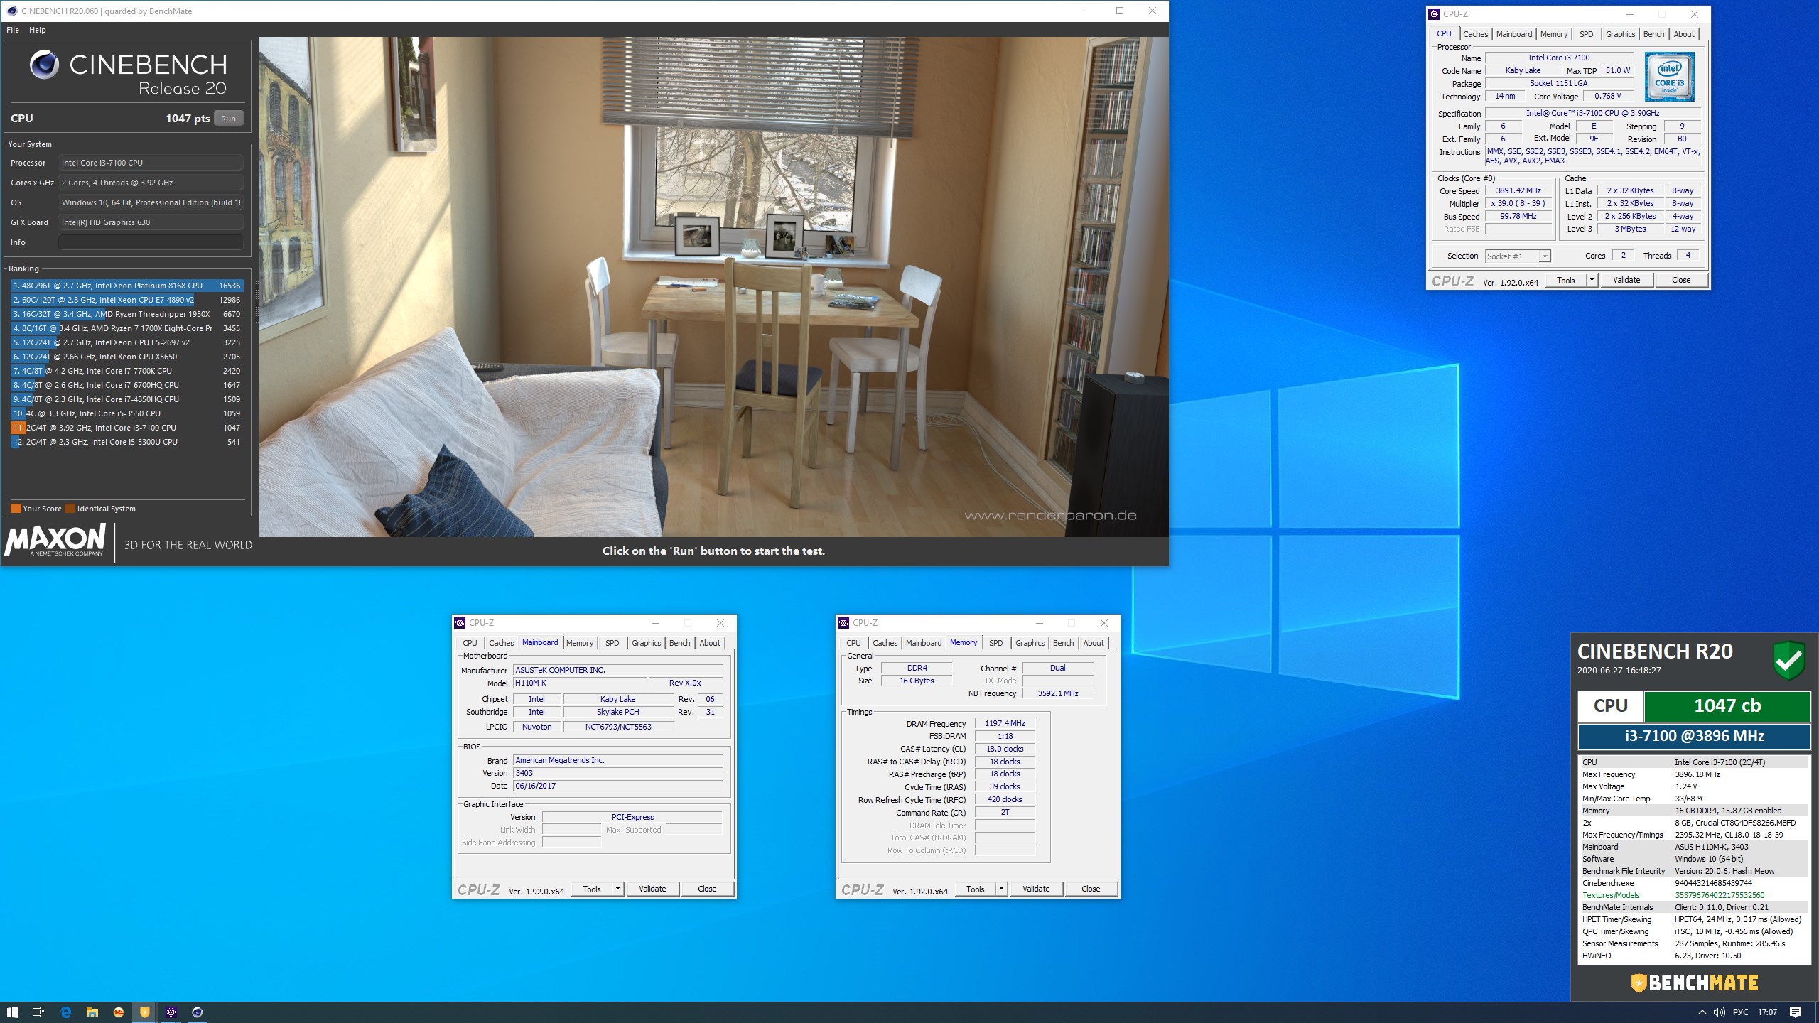Click the BenchMate green shield checkmark

[x=1789, y=661]
